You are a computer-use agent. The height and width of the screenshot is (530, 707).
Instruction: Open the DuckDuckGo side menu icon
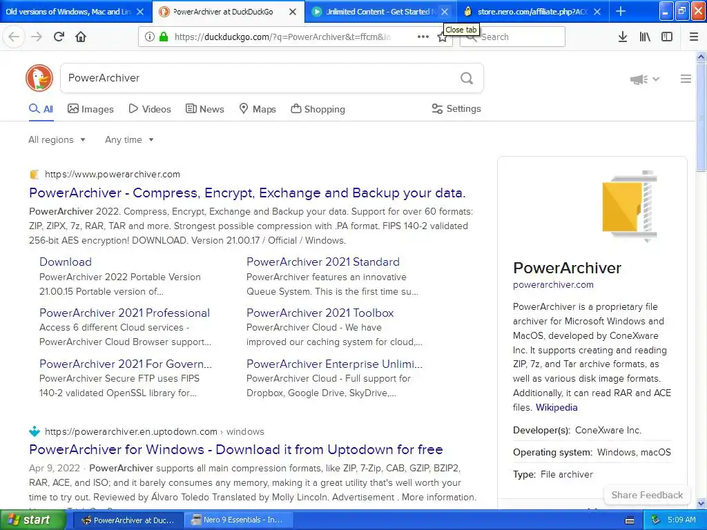click(686, 79)
